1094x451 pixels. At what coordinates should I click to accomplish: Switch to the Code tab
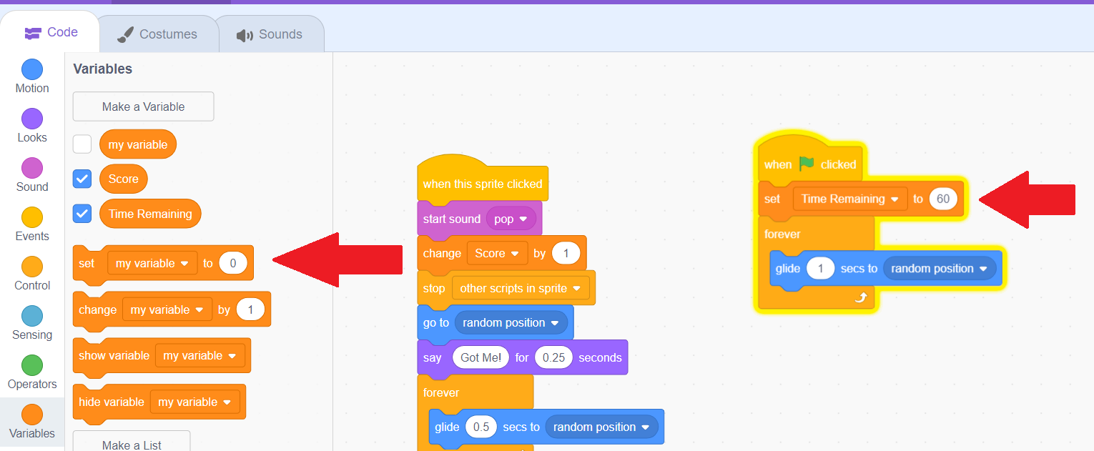50,32
